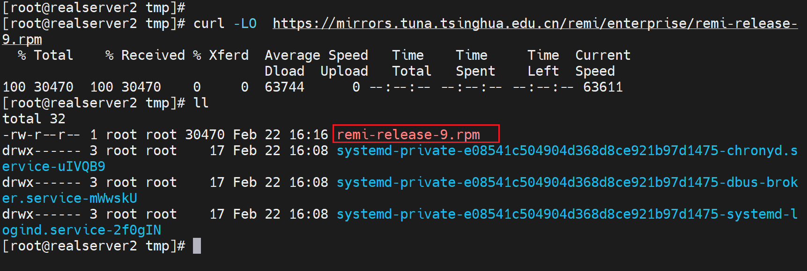Click the wrapped "9.rpm" underlined link text

point(22,39)
